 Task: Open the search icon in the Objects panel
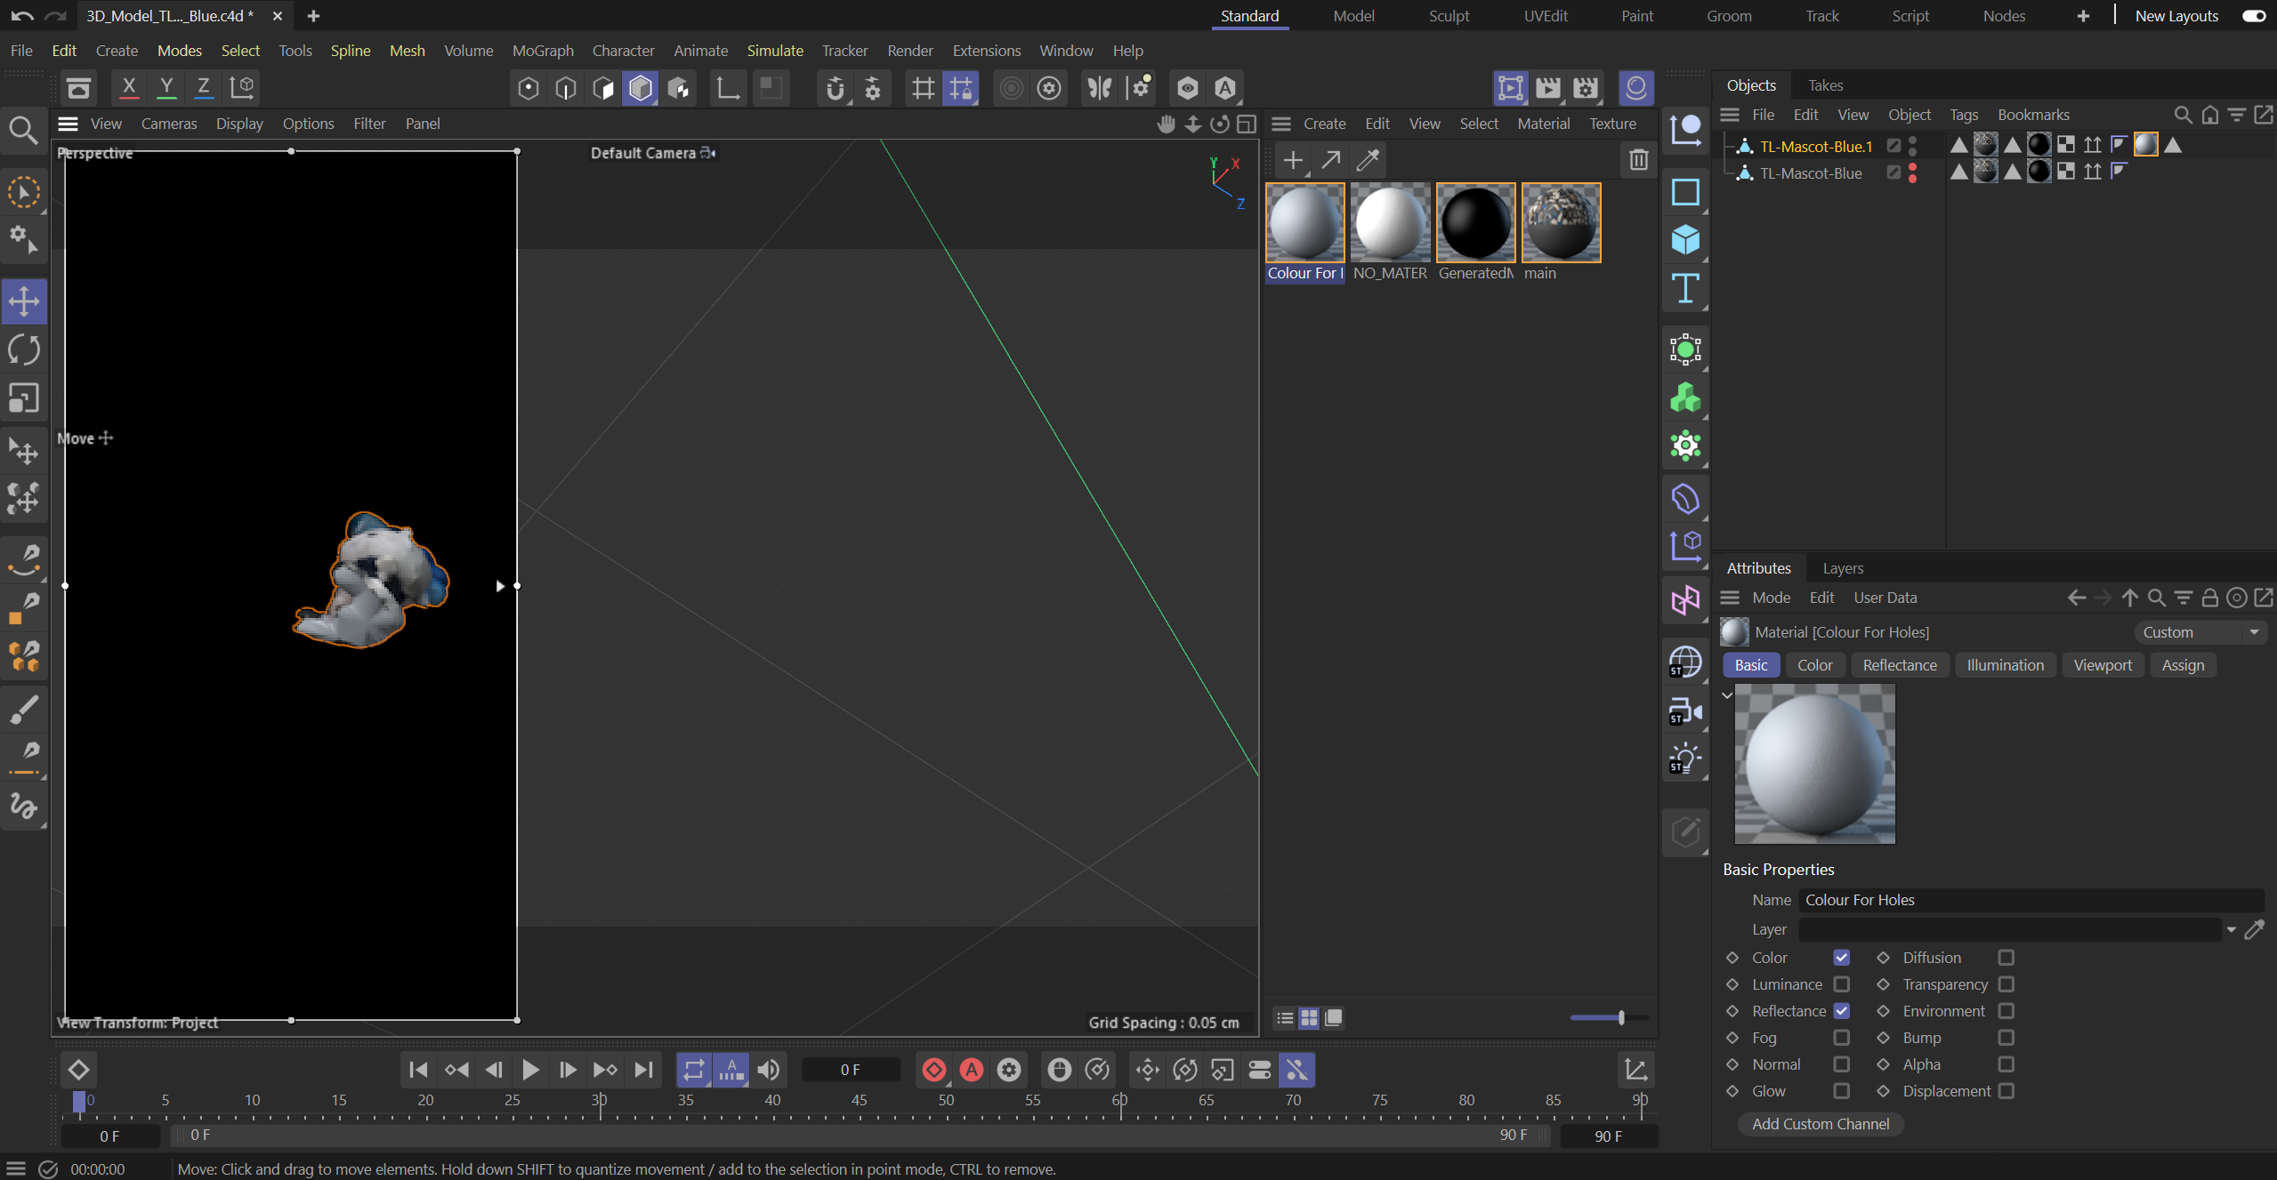tap(2183, 115)
